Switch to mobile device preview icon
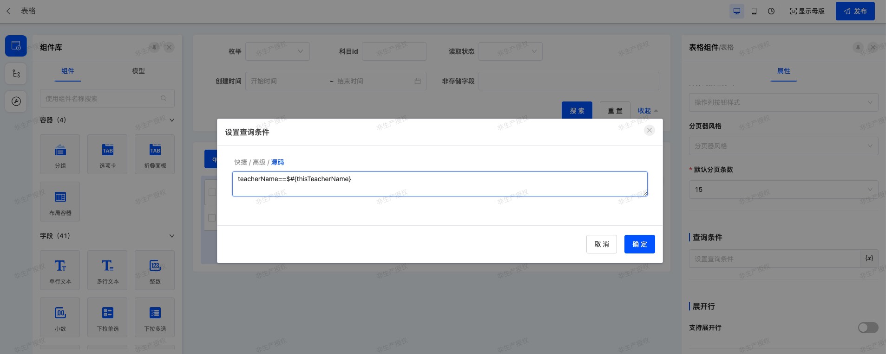The width and height of the screenshot is (886, 354). 754,11
